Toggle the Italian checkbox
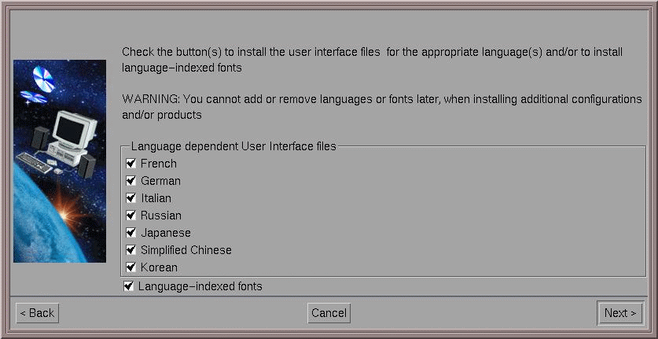 [x=131, y=198]
